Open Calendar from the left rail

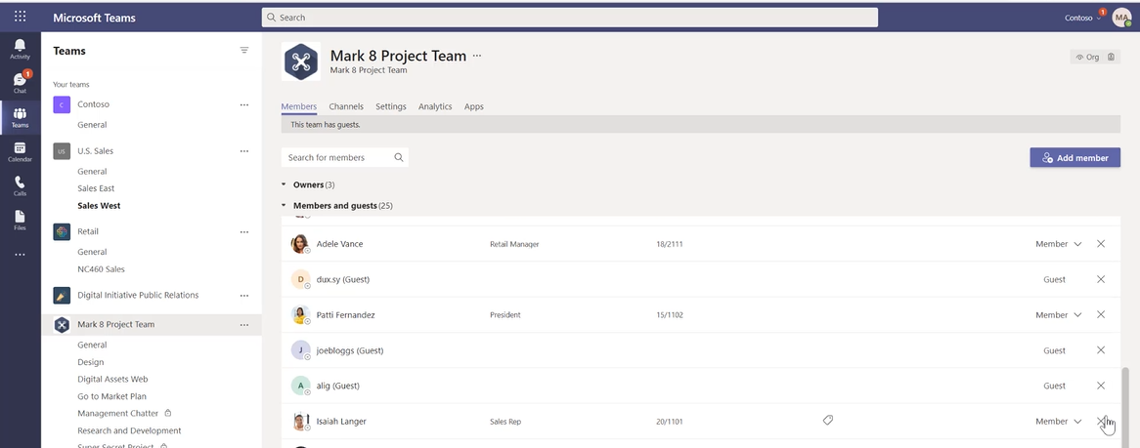tap(20, 151)
